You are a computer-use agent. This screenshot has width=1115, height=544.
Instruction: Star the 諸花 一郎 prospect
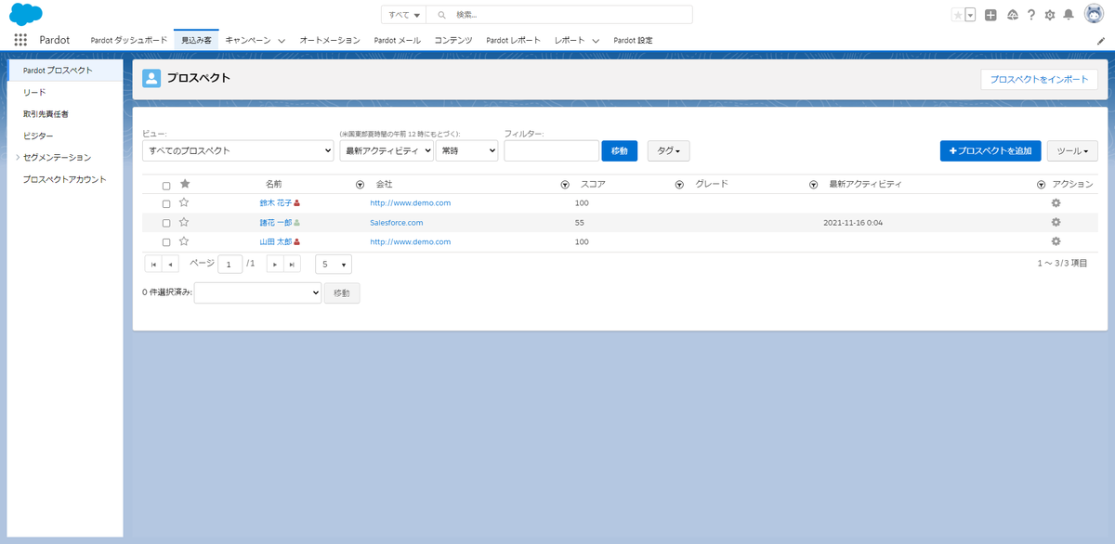(x=184, y=222)
